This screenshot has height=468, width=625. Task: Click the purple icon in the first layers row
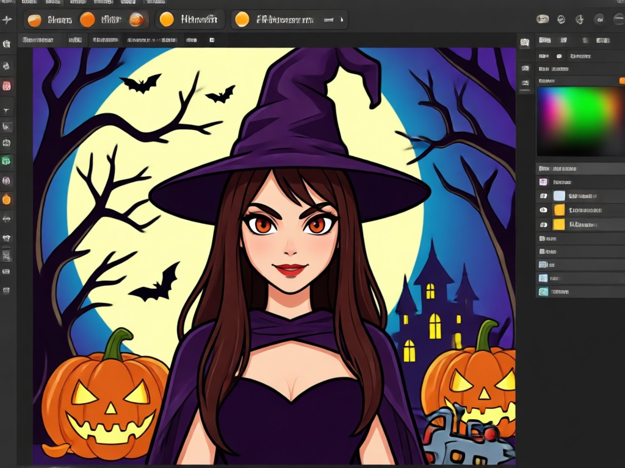[543, 182]
